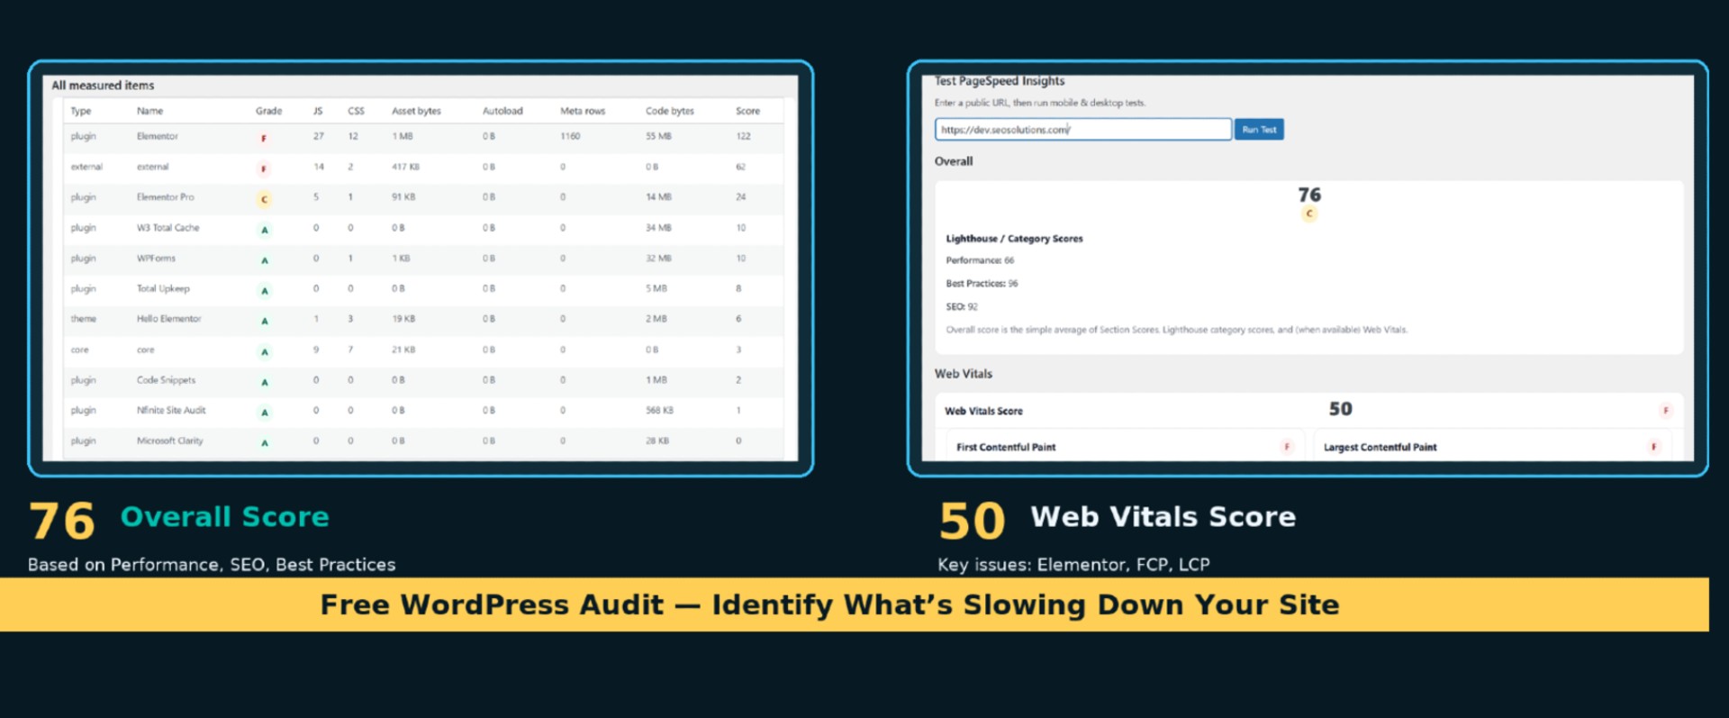Screen dimensions: 1729x718
Task: Select the Hello Elementor theme row name
Action: coord(168,319)
